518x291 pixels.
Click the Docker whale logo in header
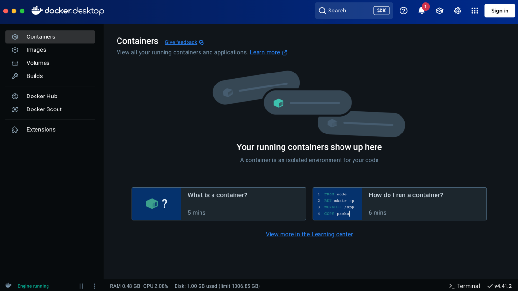[x=36, y=10]
